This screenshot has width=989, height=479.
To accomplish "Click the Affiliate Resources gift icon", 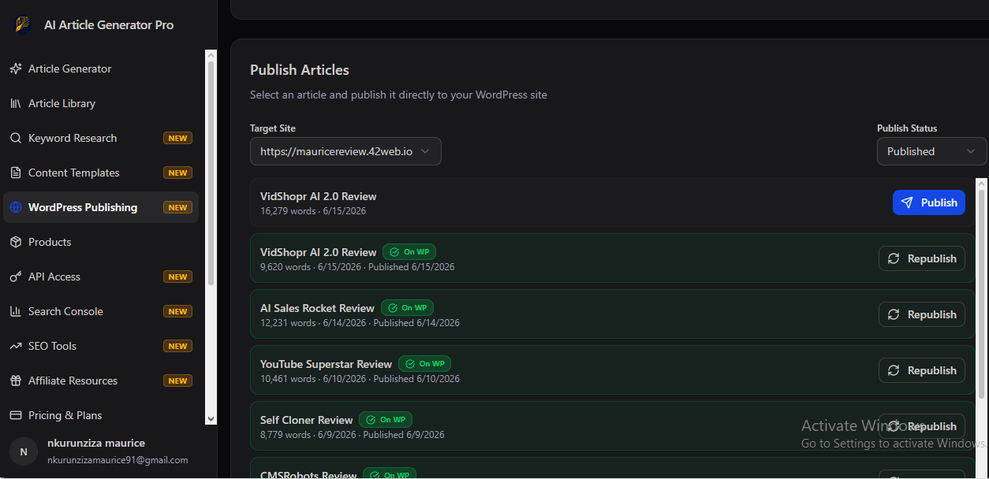I will 15,381.
